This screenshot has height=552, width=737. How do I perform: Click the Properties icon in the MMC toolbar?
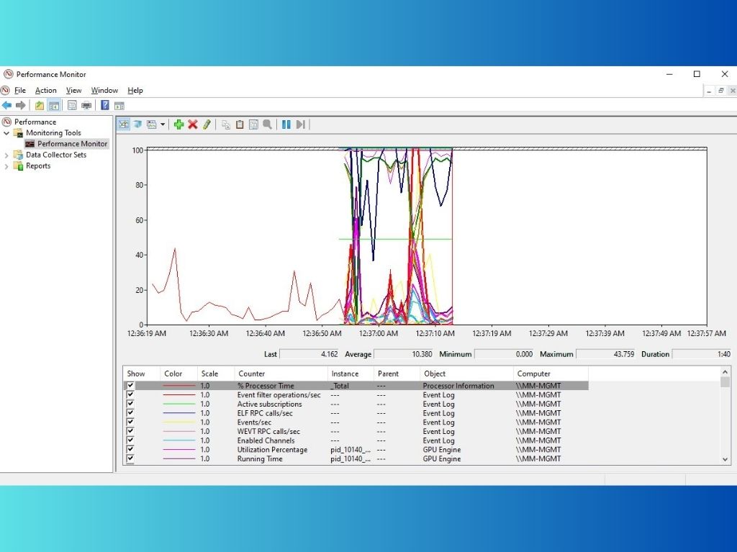click(x=72, y=105)
